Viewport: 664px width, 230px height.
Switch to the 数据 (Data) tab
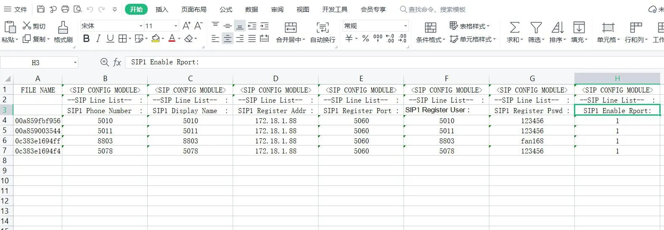pos(252,9)
